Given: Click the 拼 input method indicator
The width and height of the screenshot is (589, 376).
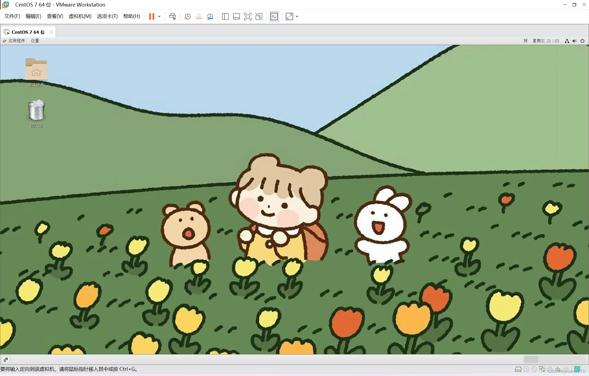Looking at the screenshot, I should (525, 41).
